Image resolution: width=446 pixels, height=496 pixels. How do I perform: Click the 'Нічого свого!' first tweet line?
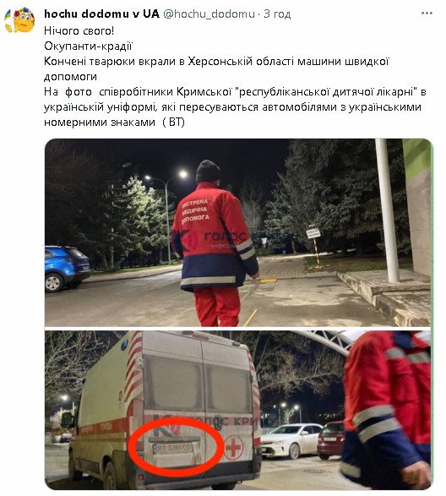click(79, 30)
